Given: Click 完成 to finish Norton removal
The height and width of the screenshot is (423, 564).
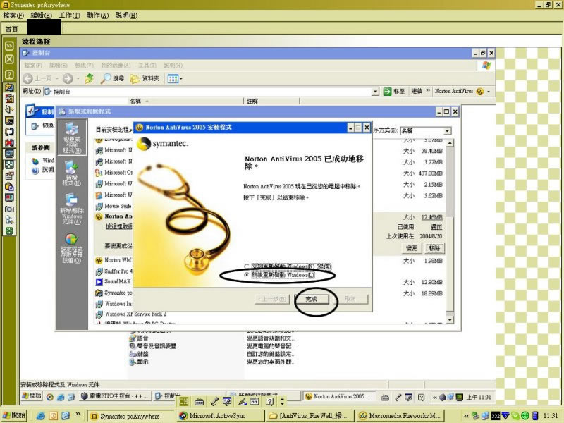Looking at the screenshot, I should tap(312, 299).
